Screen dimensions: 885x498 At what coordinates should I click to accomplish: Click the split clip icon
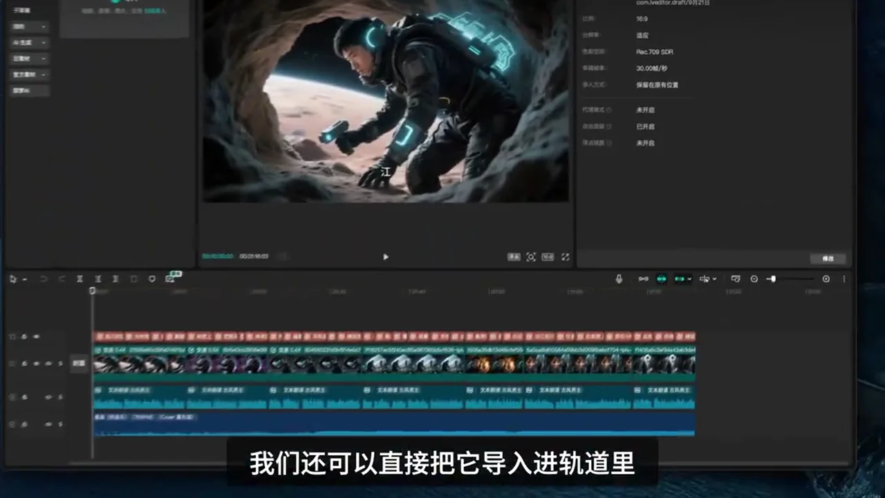pos(80,279)
